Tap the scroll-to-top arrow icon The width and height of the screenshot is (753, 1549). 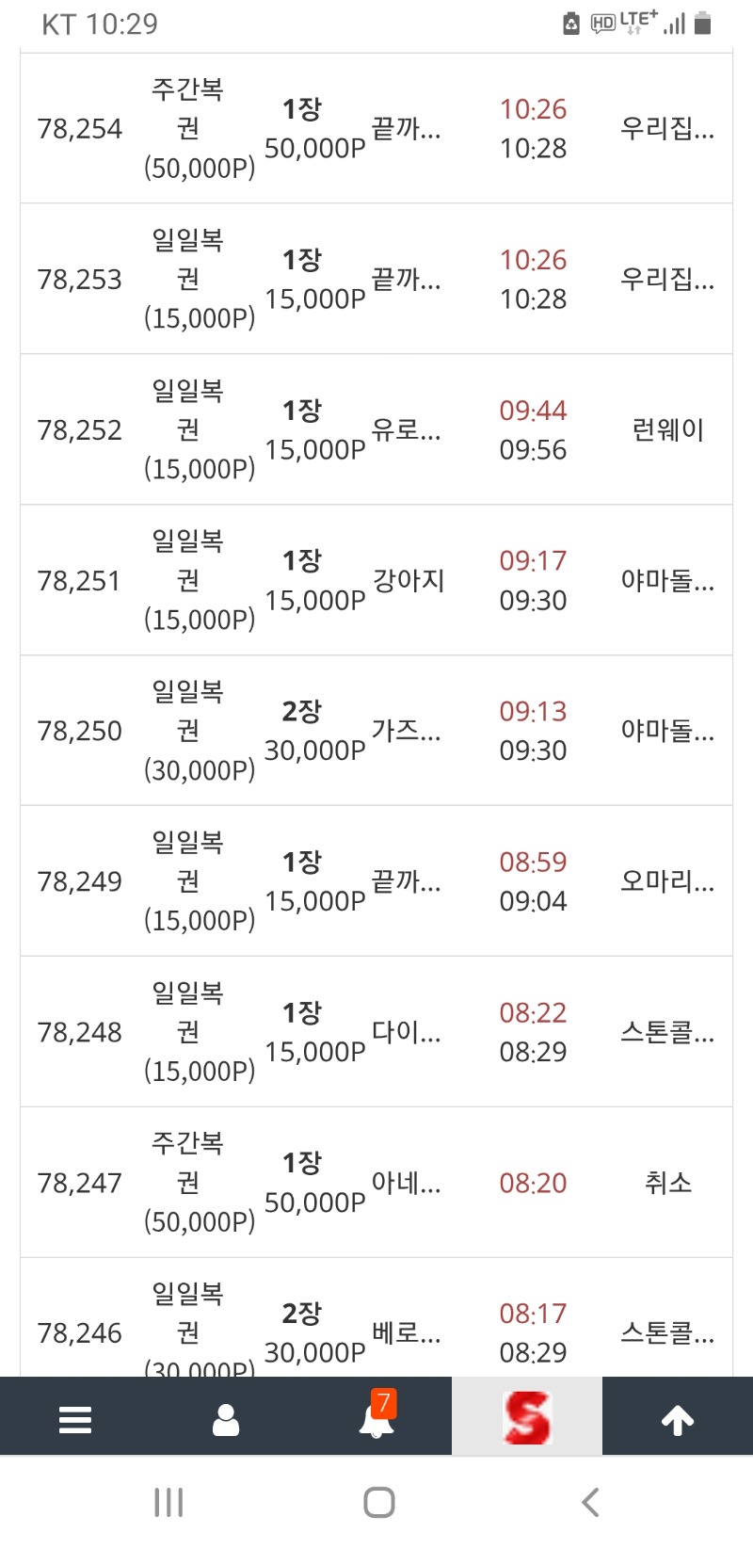[678, 1419]
